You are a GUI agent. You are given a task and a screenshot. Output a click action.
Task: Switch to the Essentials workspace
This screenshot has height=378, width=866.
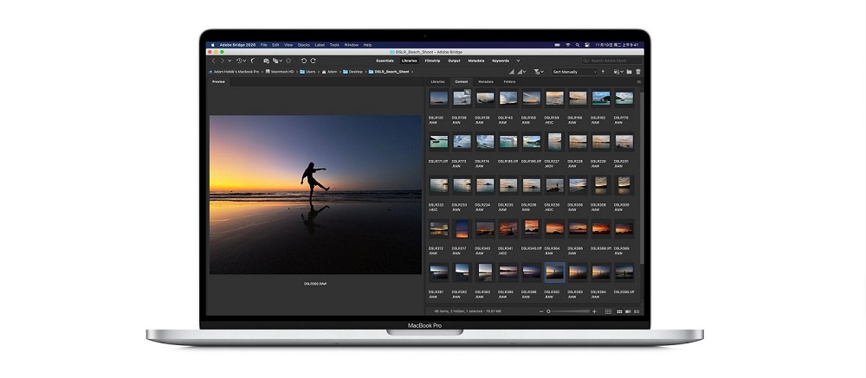pyautogui.click(x=385, y=61)
